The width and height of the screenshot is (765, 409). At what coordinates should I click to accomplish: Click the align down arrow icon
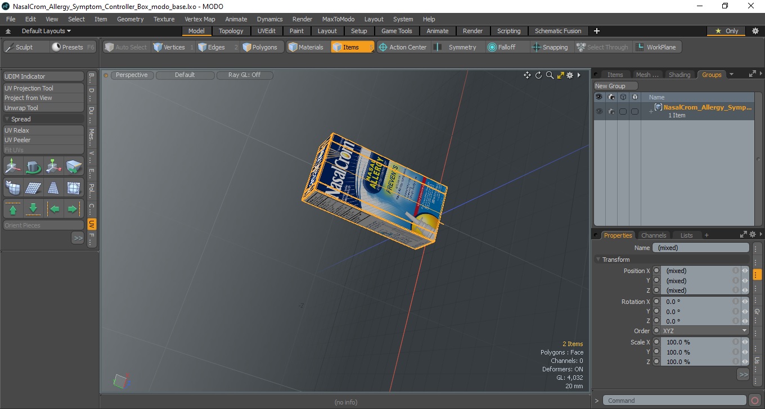(33, 209)
